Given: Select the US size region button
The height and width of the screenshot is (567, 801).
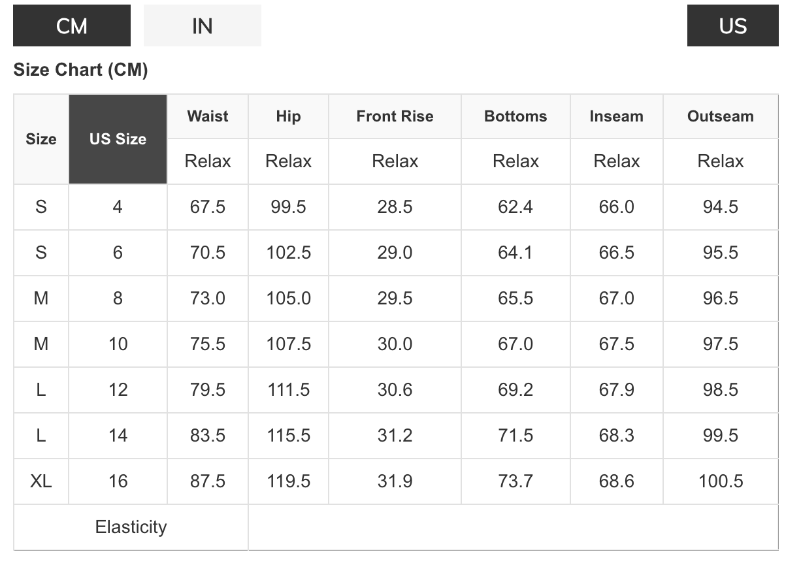Looking at the screenshot, I should click(x=732, y=26).
